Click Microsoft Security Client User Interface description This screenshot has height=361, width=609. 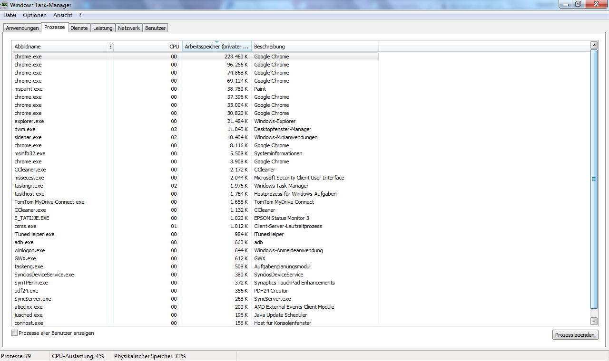coord(299,178)
